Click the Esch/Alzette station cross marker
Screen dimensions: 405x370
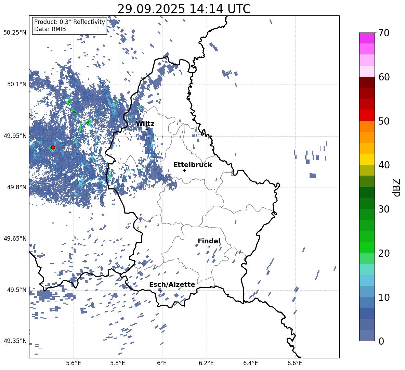click(160, 290)
